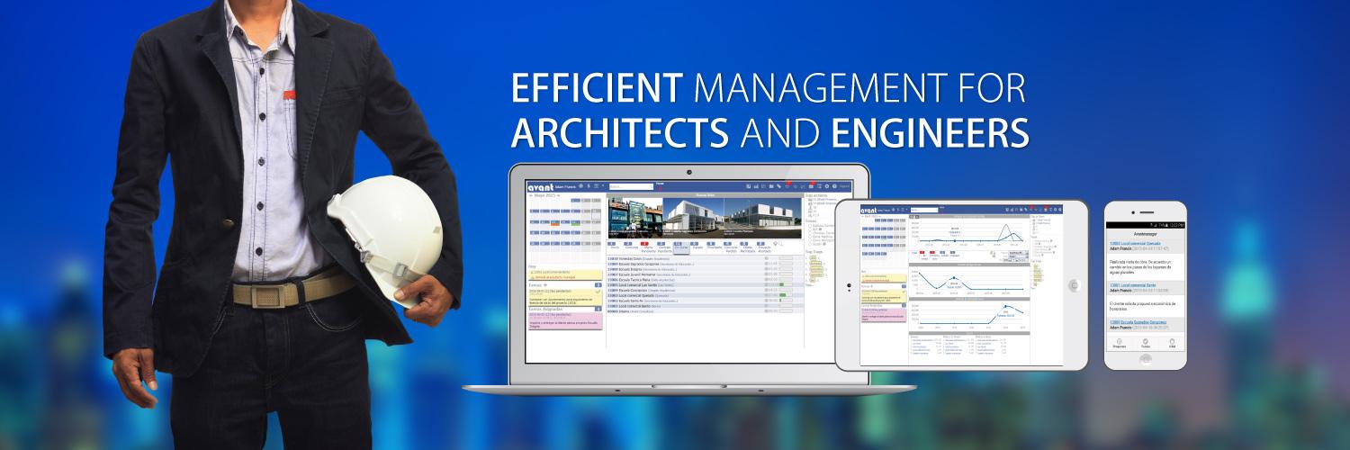1350x450 pixels.
Task: Open the first building photo thumbnail on laptop
Action: [635, 218]
